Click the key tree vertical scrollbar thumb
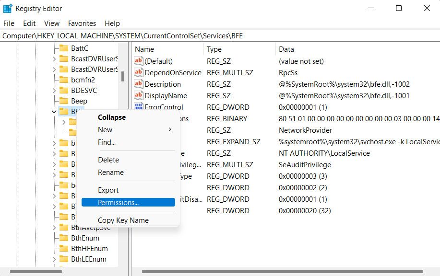The image size is (440, 276). (123, 76)
